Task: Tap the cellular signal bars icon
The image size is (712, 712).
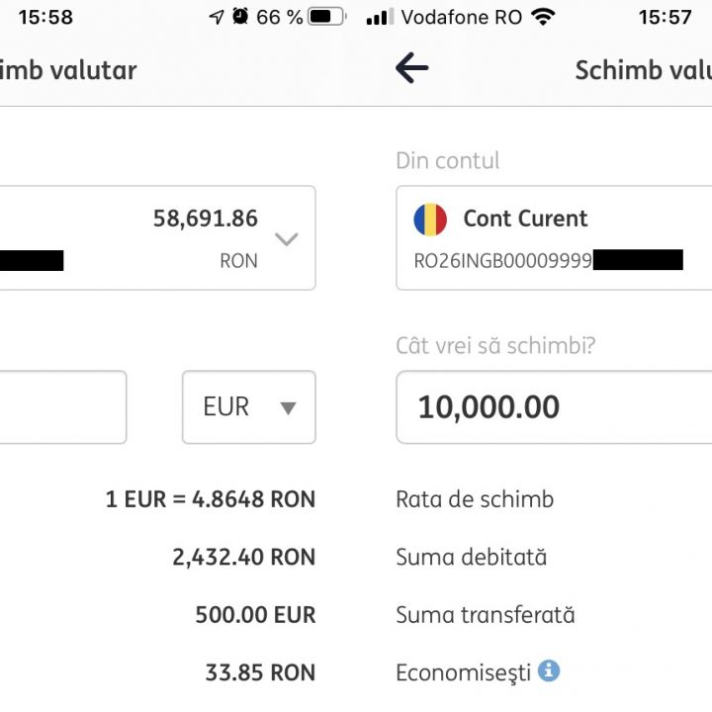Action: [380, 17]
